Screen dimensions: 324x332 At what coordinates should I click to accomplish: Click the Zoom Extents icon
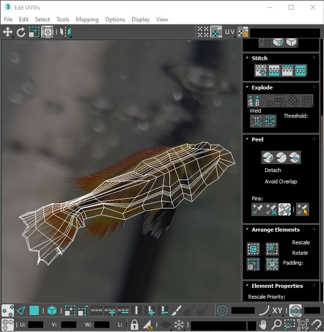(x=303, y=324)
